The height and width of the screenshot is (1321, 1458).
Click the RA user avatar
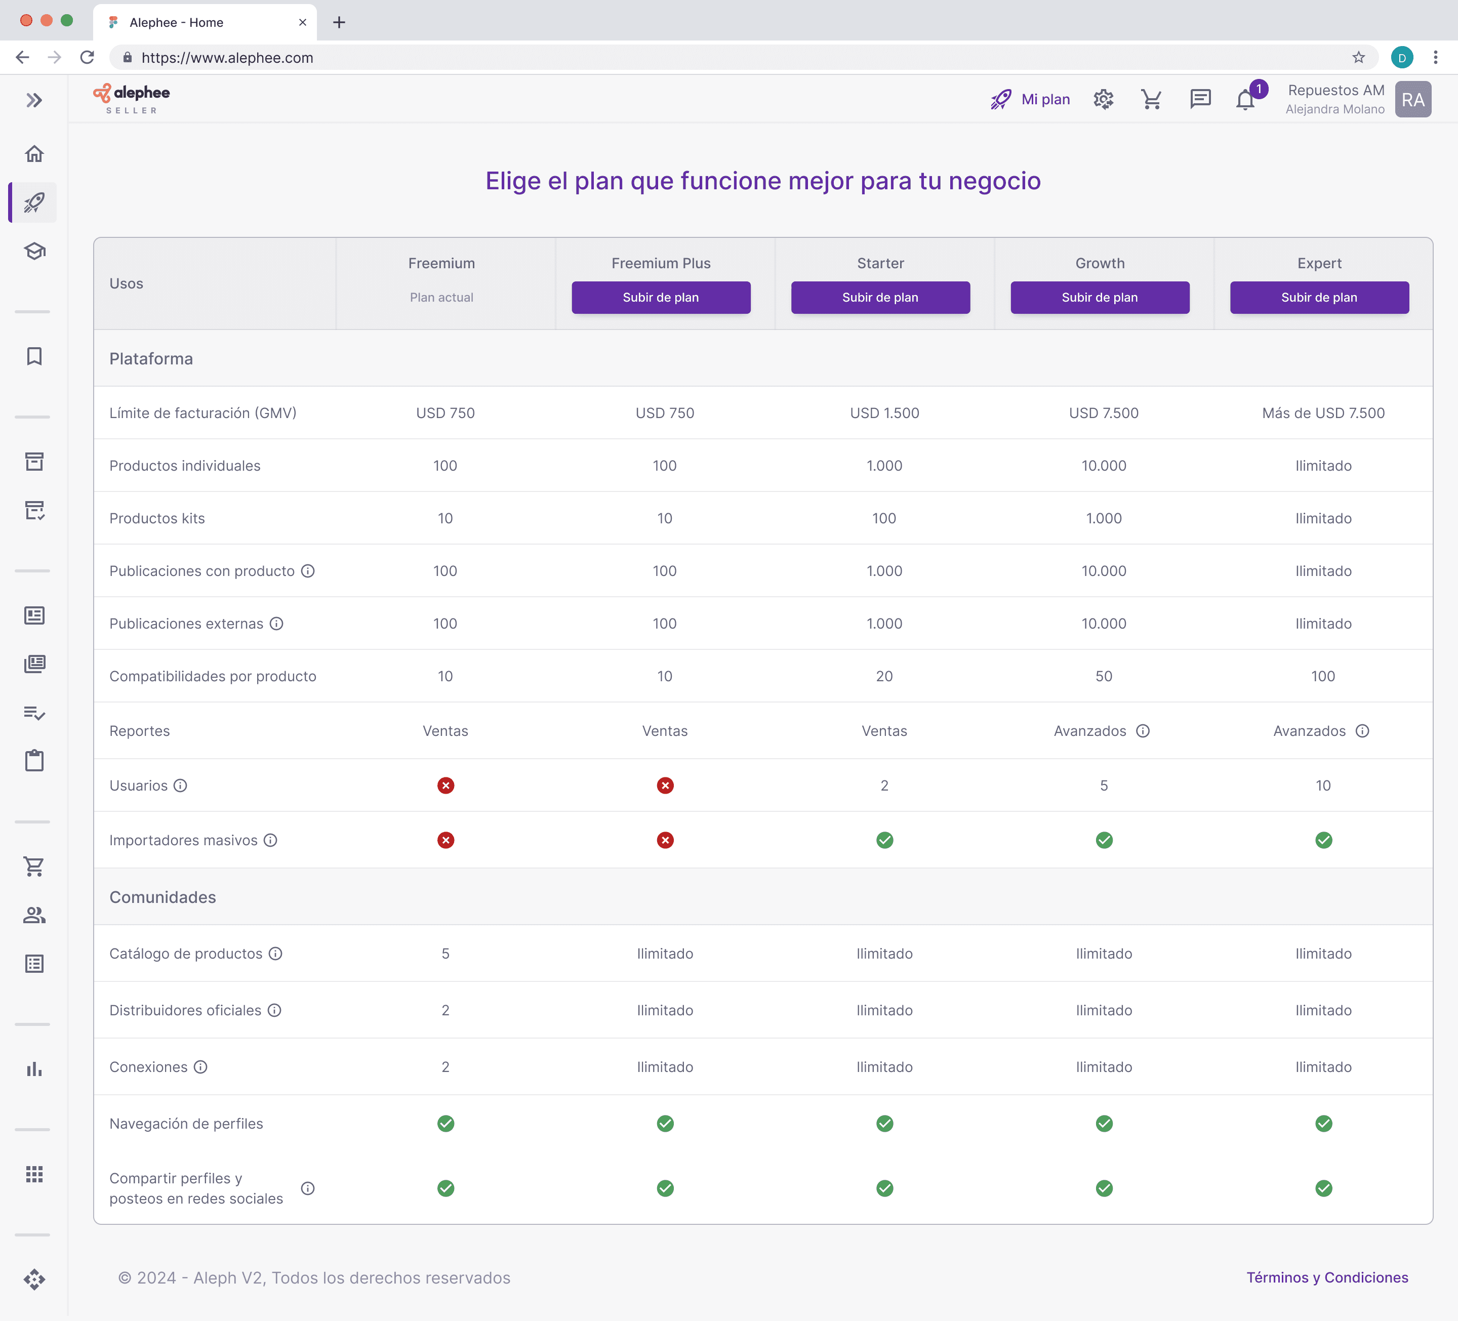coord(1412,99)
